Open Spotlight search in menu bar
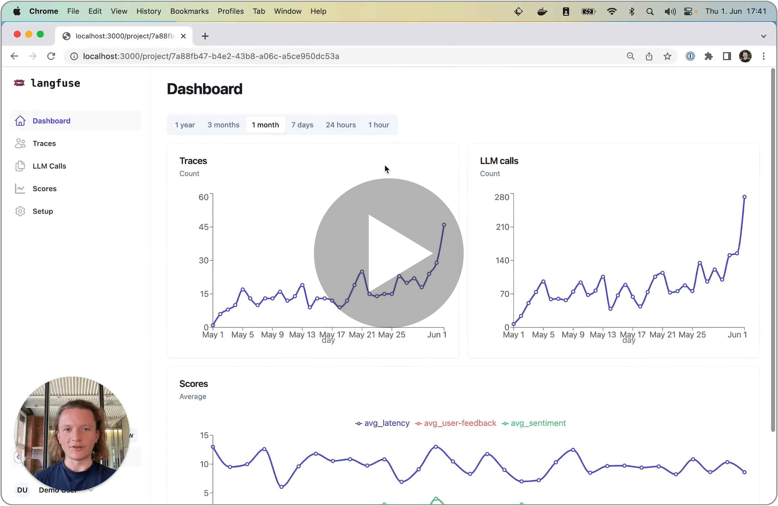778x506 pixels. pos(650,12)
